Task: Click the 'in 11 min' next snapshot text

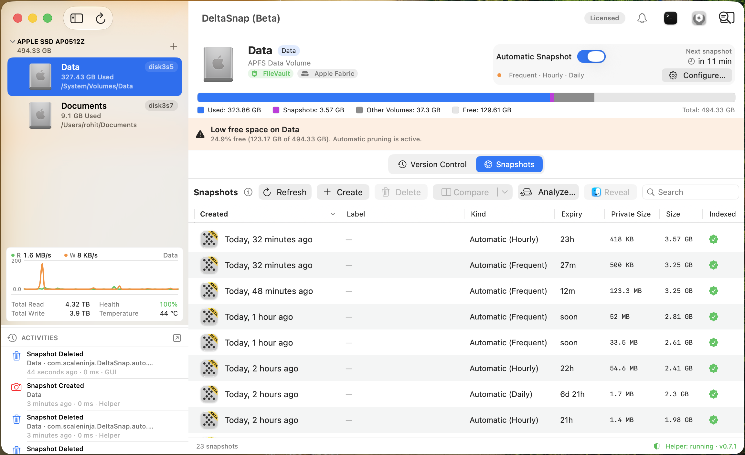Action: (715, 61)
